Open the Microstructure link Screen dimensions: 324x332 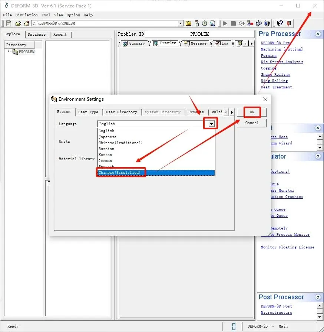277,313
